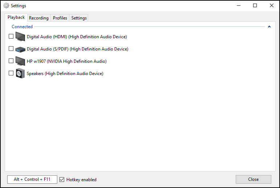Click the HP w1907 monitor icon
This screenshot has height=188, width=280.
20,61
